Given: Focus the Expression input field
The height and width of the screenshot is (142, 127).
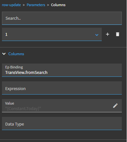Looking at the screenshot, I should [62, 88].
